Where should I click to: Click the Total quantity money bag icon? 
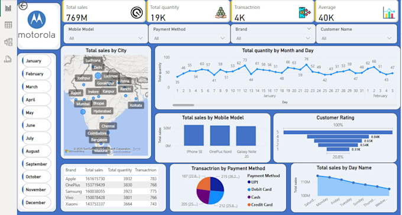(221, 12)
